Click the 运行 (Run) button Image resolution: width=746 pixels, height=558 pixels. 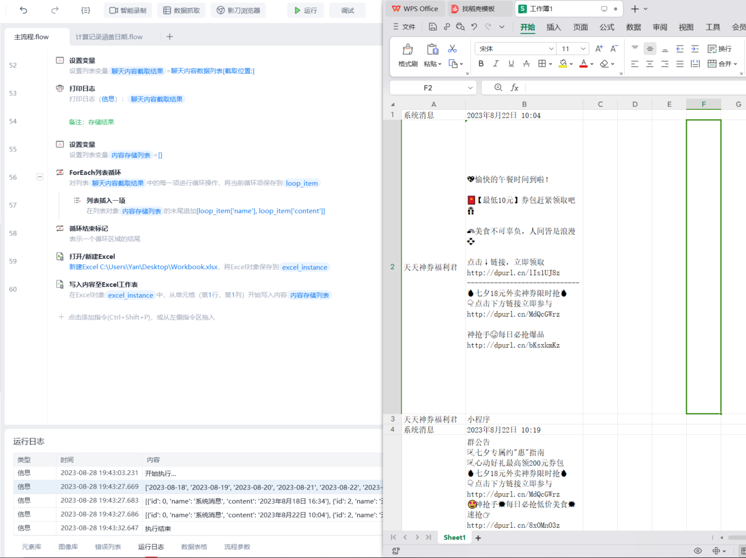click(x=305, y=10)
